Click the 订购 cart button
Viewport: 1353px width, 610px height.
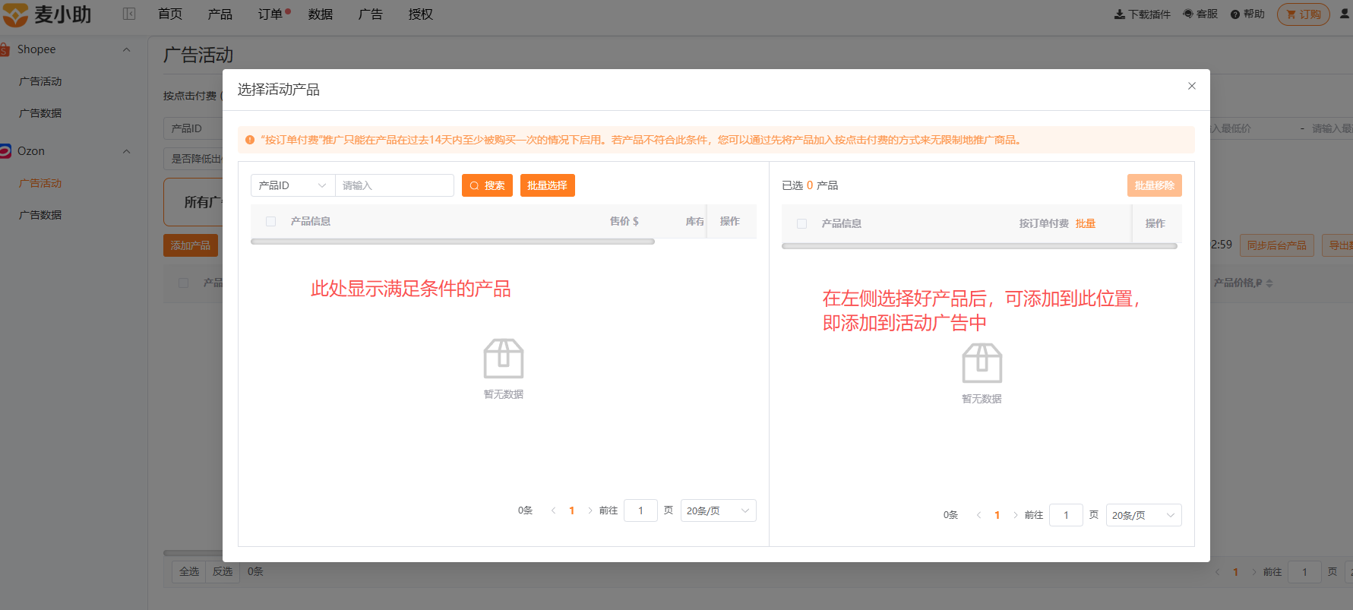click(1304, 14)
